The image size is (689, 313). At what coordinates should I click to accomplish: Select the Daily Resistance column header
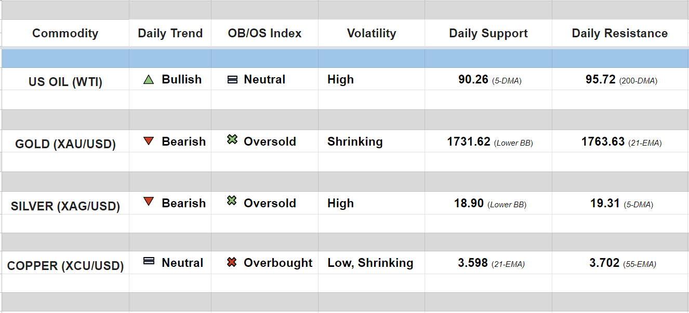[619, 34]
